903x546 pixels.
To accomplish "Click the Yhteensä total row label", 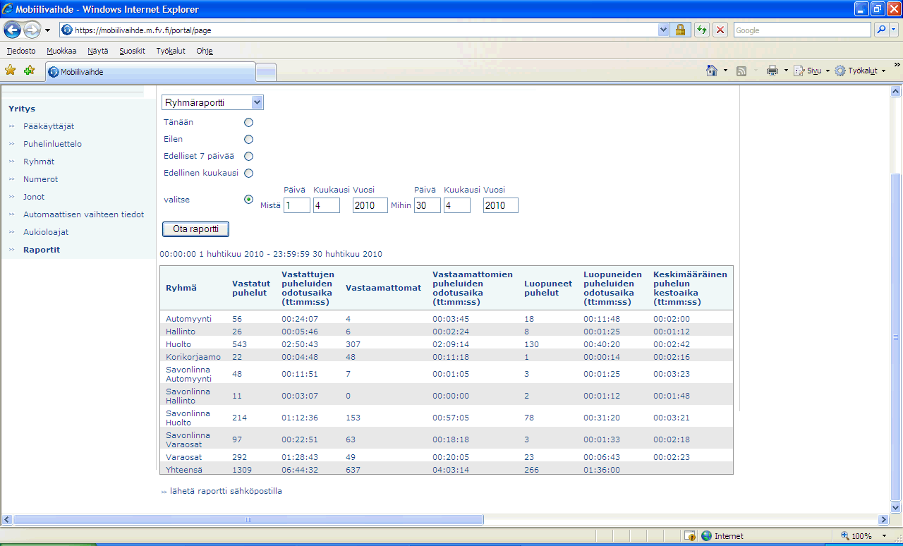I will click(x=183, y=470).
